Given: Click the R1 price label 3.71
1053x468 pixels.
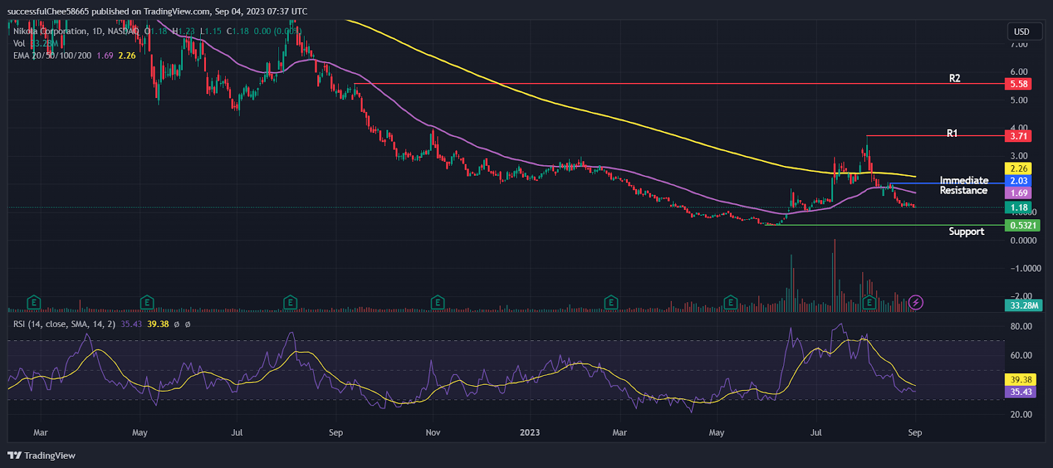Looking at the screenshot, I should pyautogui.click(x=1019, y=136).
